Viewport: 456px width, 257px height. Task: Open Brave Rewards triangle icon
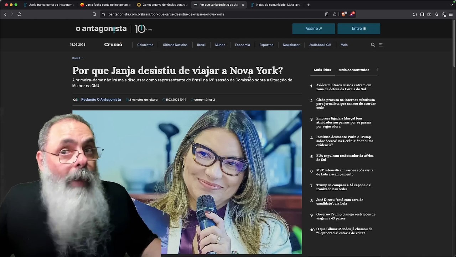coord(352,14)
